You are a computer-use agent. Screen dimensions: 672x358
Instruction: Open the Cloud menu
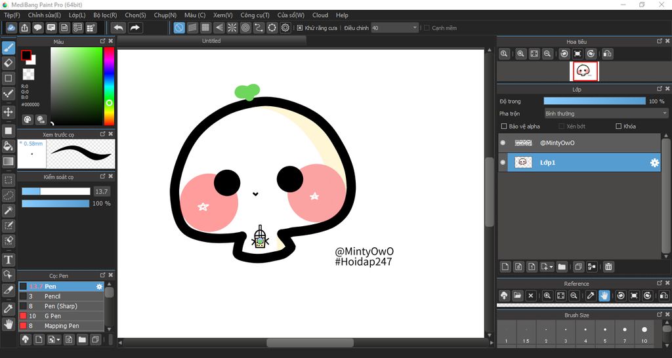point(320,15)
